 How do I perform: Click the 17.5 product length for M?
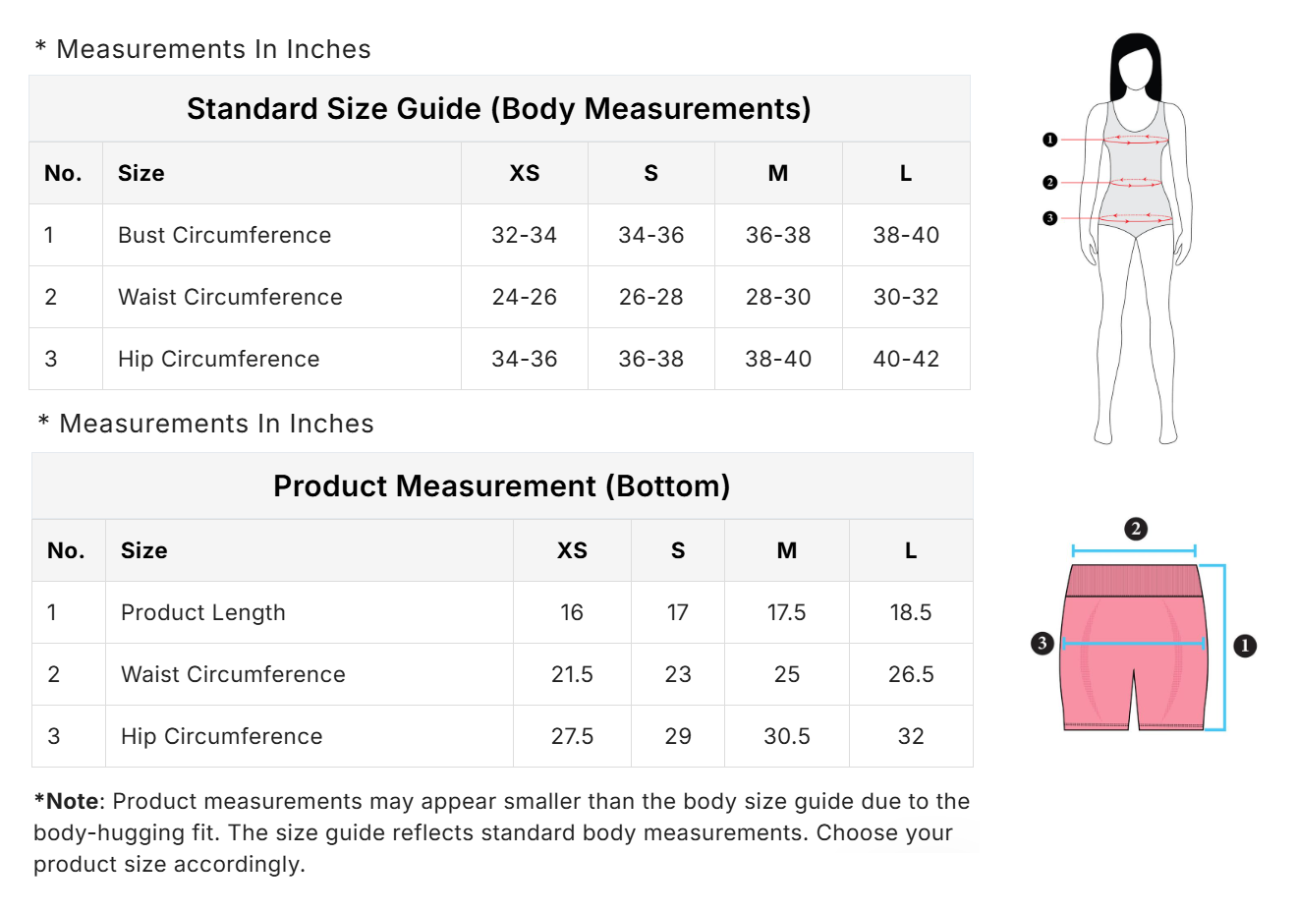(x=786, y=613)
